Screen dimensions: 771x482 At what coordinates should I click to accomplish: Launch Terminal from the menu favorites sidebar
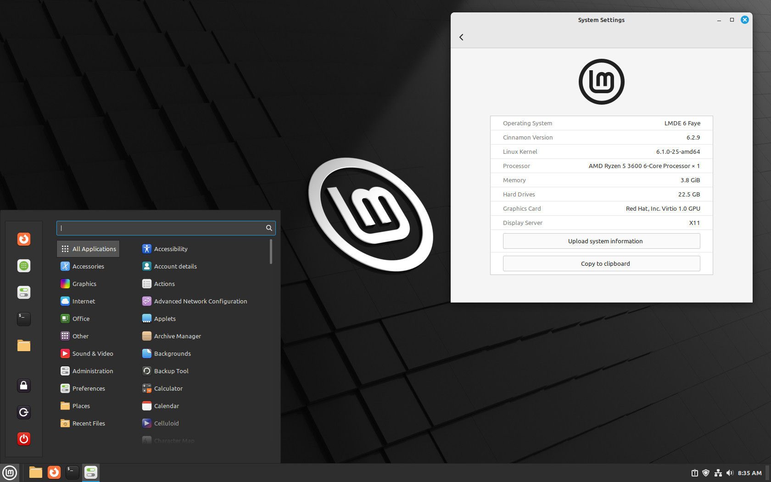(x=24, y=319)
